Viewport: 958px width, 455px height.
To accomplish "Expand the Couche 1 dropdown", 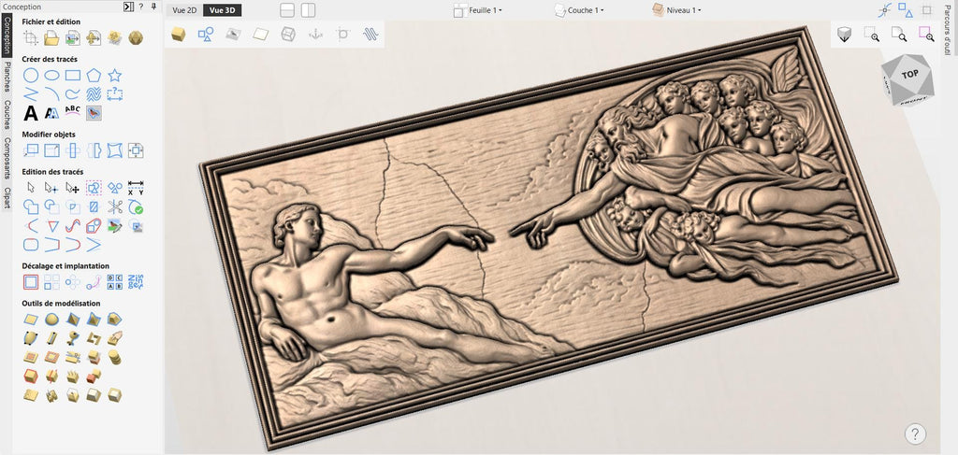I will point(579,10).
